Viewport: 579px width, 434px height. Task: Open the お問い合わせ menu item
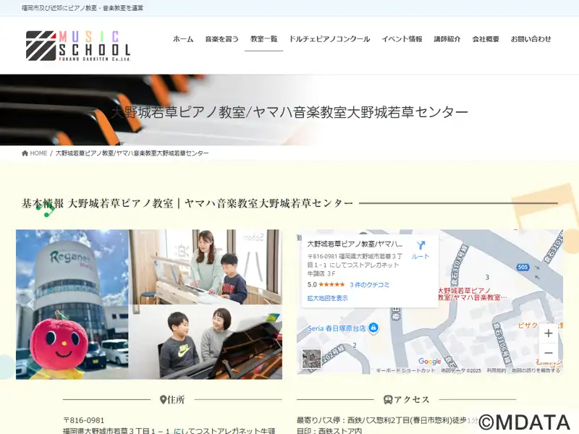531,39
